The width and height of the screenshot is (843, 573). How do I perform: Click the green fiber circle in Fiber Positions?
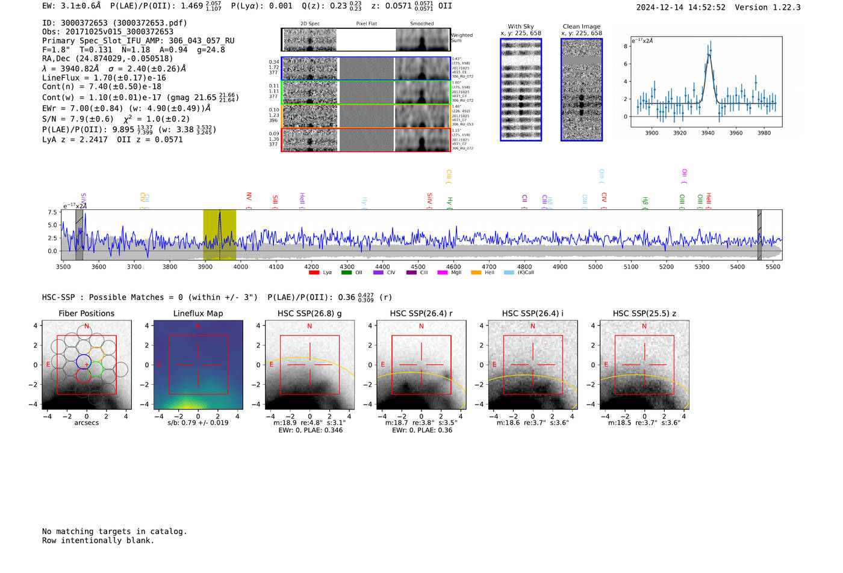96,369
